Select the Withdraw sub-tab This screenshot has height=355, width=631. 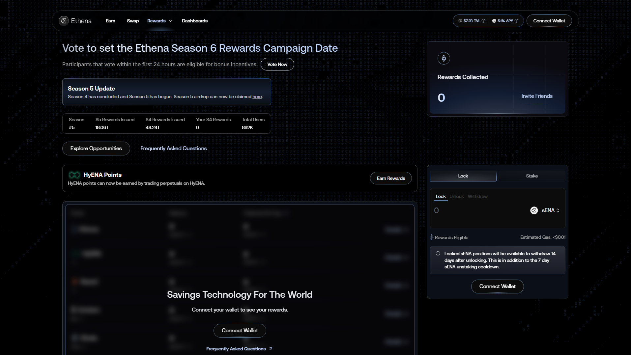(x=478, y=196)
